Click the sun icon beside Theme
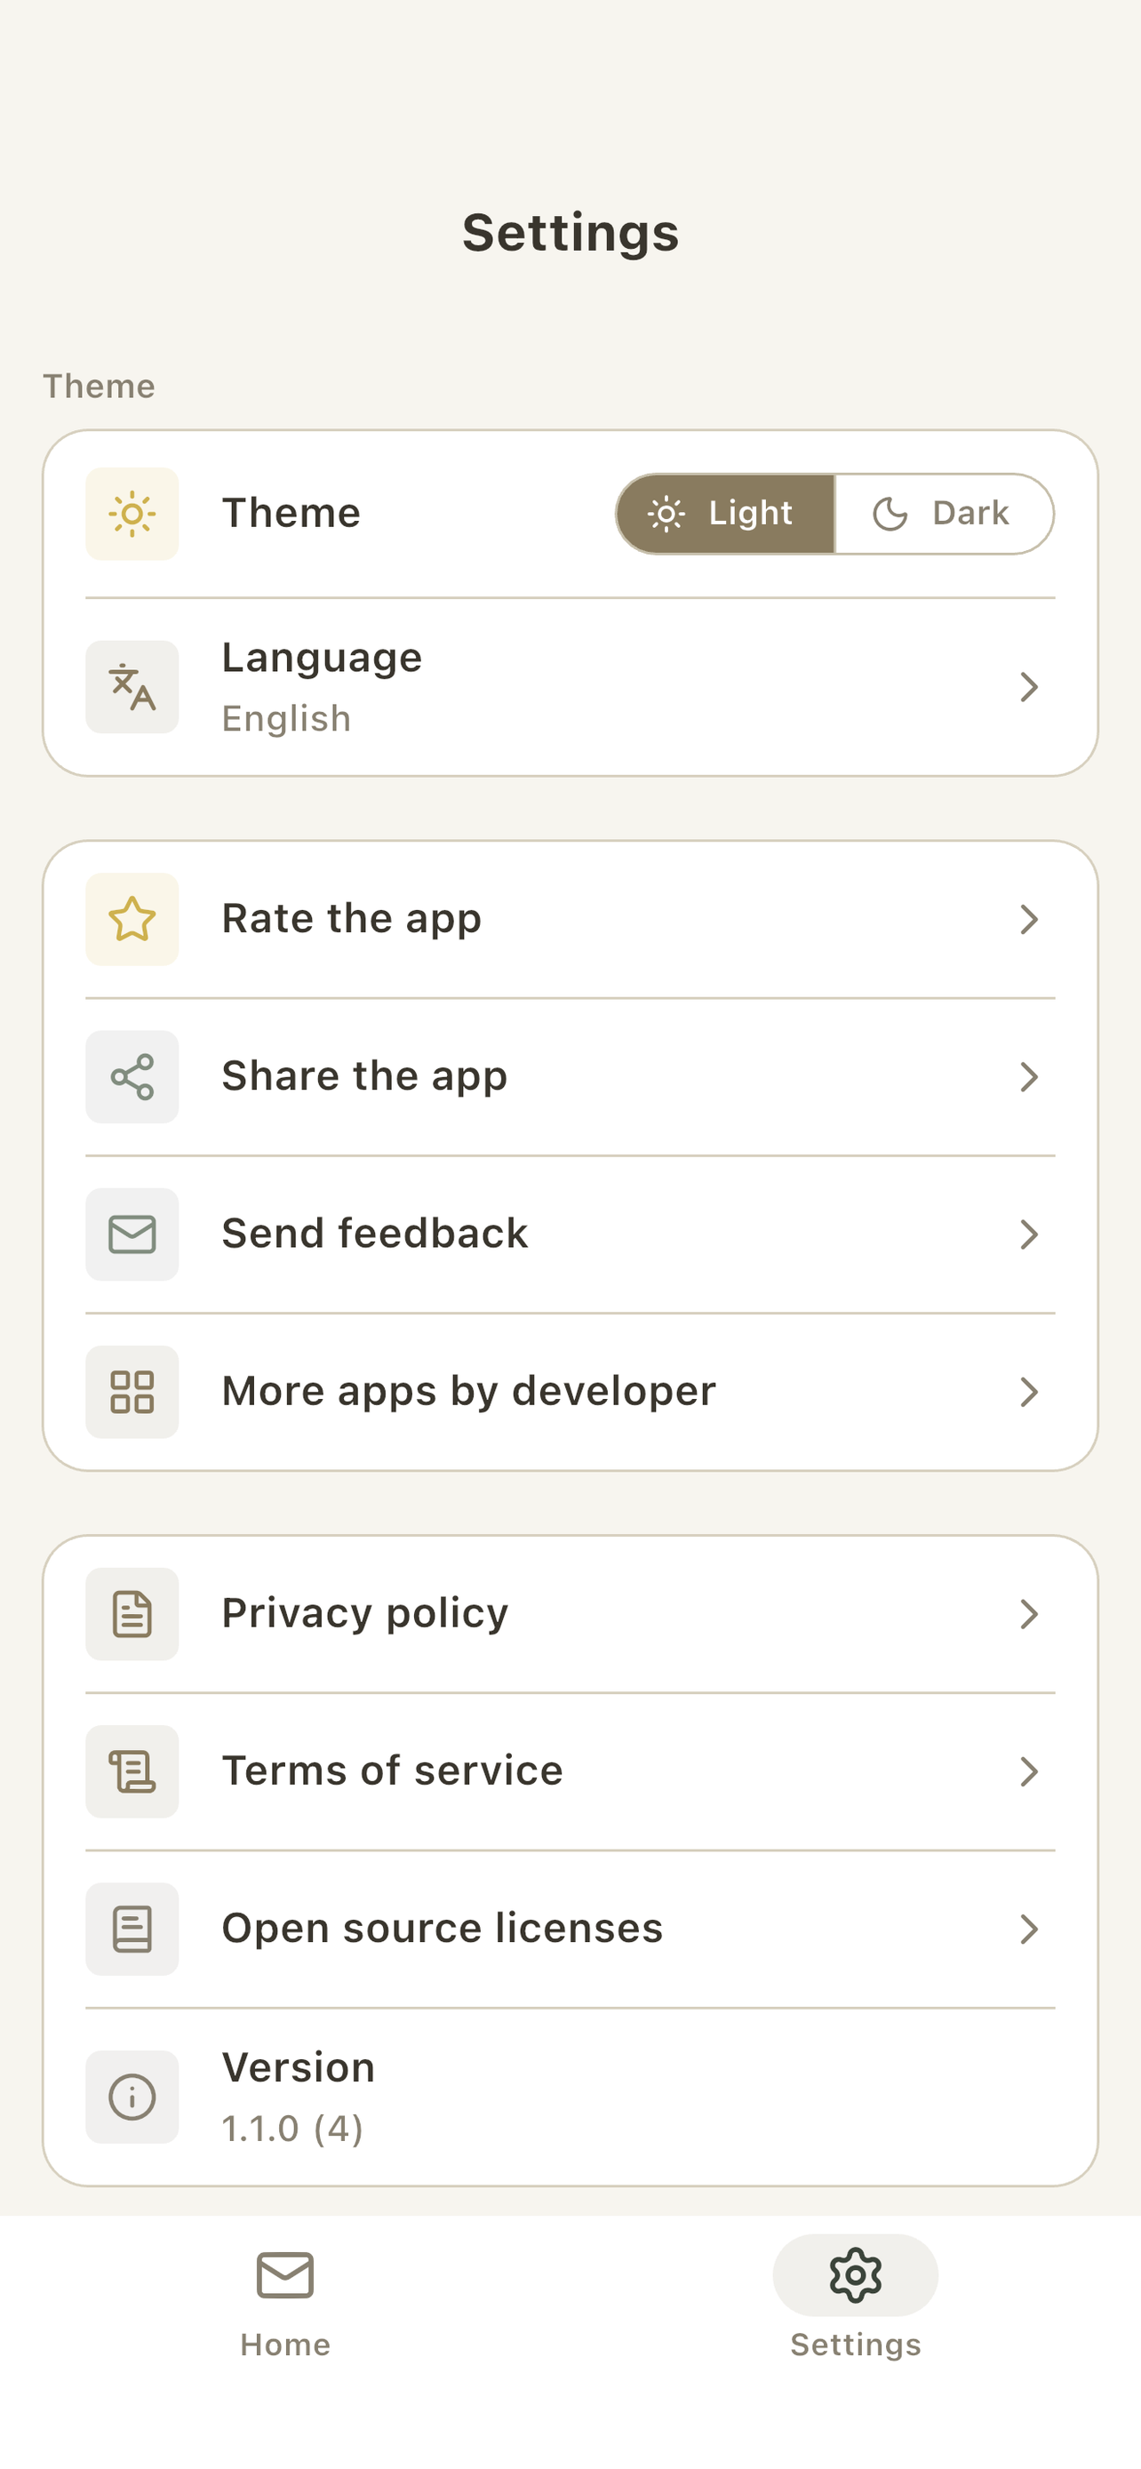 point(132,514)
